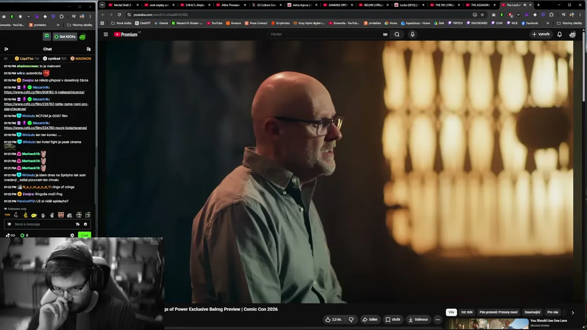Open the csfd nocni-jizda recenze link
Image resolution: width=587 pixels, height=330 pixels.
point(45,128)
